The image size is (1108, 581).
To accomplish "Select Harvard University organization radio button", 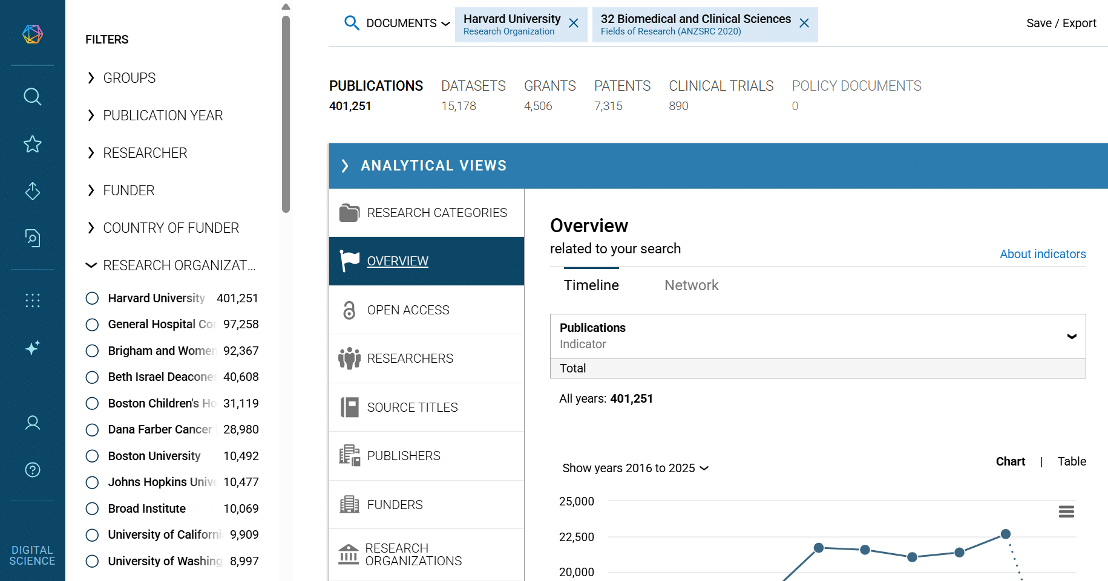I will tap(92, 298).
